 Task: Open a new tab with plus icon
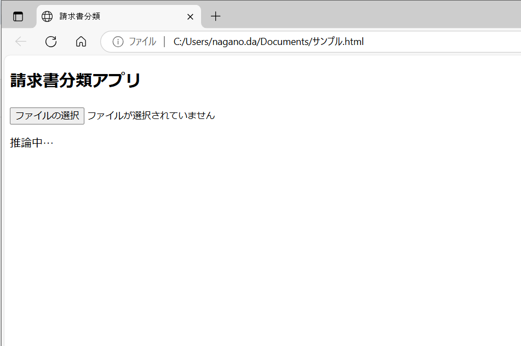click(x=216, y=16)
